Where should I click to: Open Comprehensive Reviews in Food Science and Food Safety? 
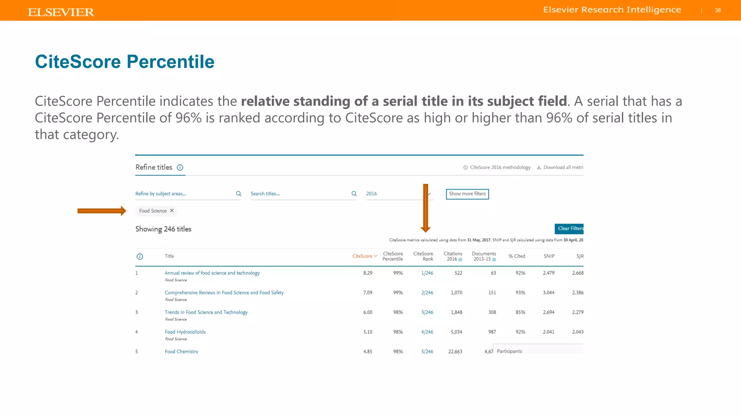[224, 292]
